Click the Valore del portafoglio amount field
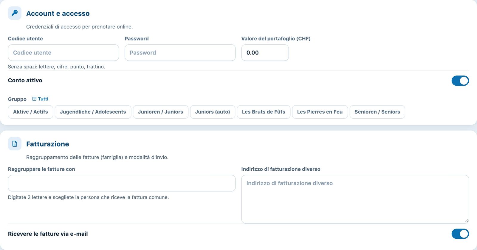 265,53
